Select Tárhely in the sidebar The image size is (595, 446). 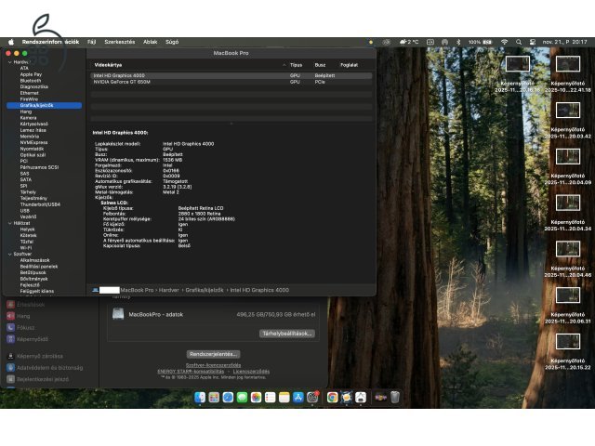[28, 192]
